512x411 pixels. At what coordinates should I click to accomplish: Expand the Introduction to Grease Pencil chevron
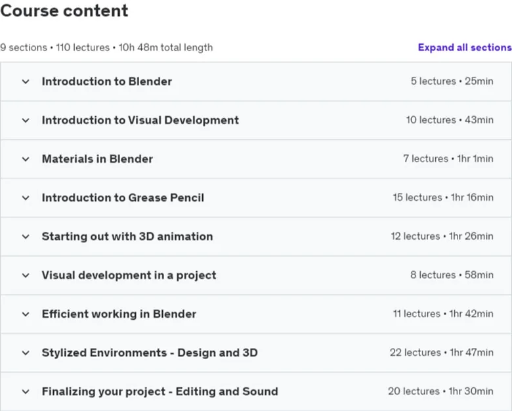(26, 198)
